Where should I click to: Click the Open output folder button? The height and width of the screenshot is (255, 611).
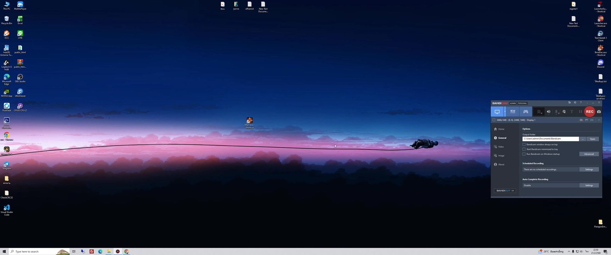592,139
